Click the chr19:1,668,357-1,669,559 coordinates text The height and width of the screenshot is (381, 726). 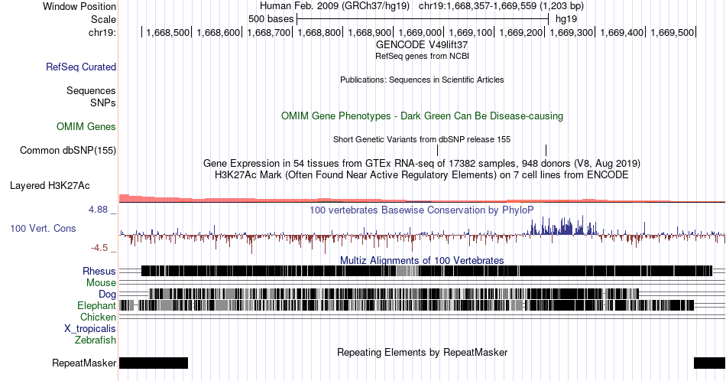pos(501,6)
